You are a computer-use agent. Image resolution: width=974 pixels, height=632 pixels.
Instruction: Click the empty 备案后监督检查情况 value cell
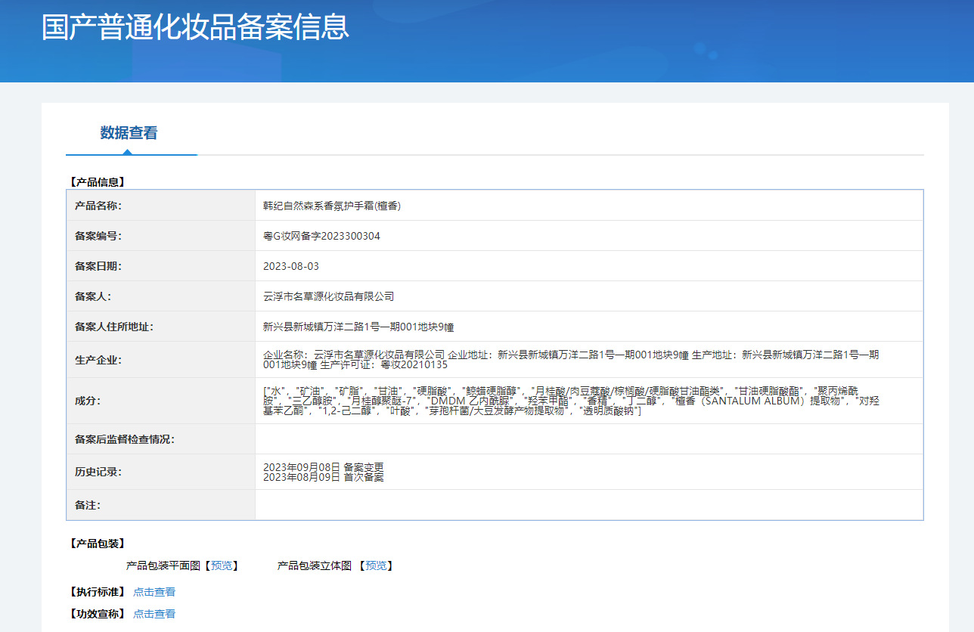(588, 439)
